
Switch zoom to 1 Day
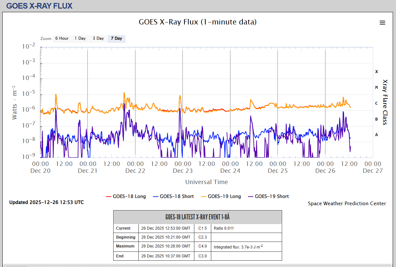(x=80, y=38)
